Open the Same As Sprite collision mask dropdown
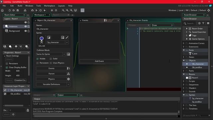 click(x=64, y=54)
